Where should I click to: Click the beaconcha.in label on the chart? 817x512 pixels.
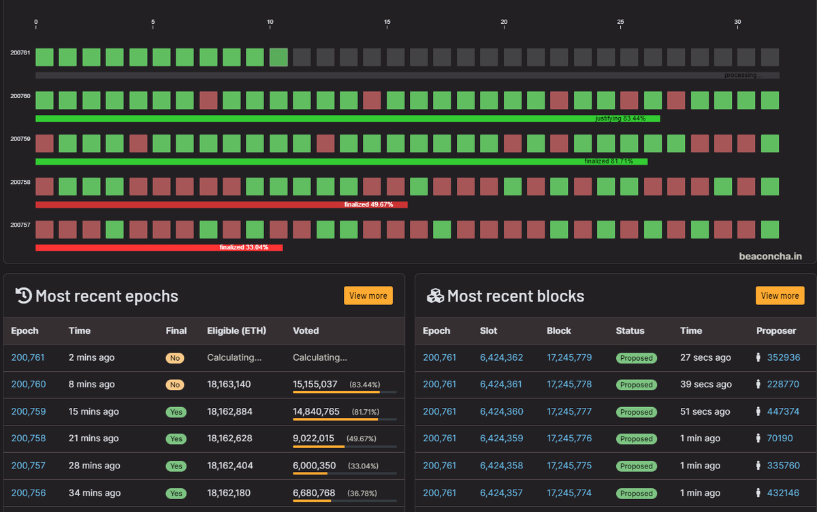coord(770,257)
